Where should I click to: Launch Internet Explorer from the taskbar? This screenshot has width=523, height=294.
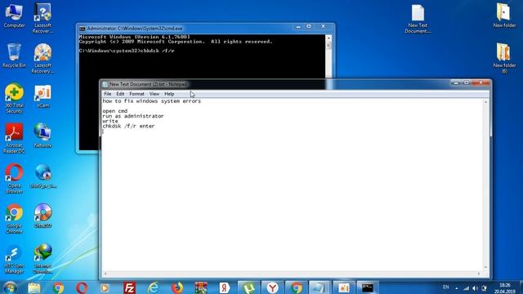pyautogui.click(x=154, y=287)
